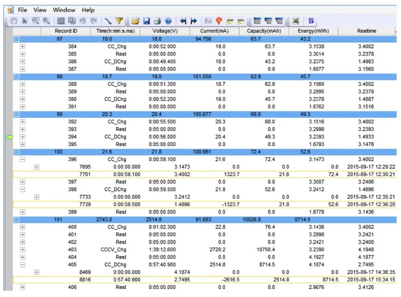401x297 pixels.
Task: Expand step 403 CCCV_Chg row
Action: pos(22,249)
